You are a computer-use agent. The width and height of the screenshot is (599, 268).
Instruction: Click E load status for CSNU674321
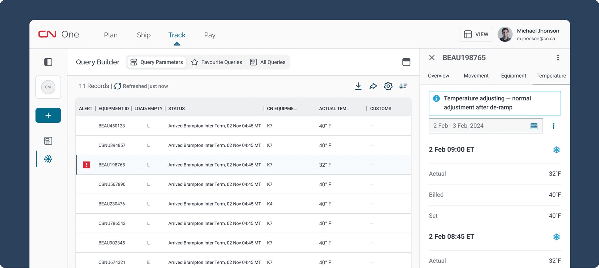tap(148, 262)
